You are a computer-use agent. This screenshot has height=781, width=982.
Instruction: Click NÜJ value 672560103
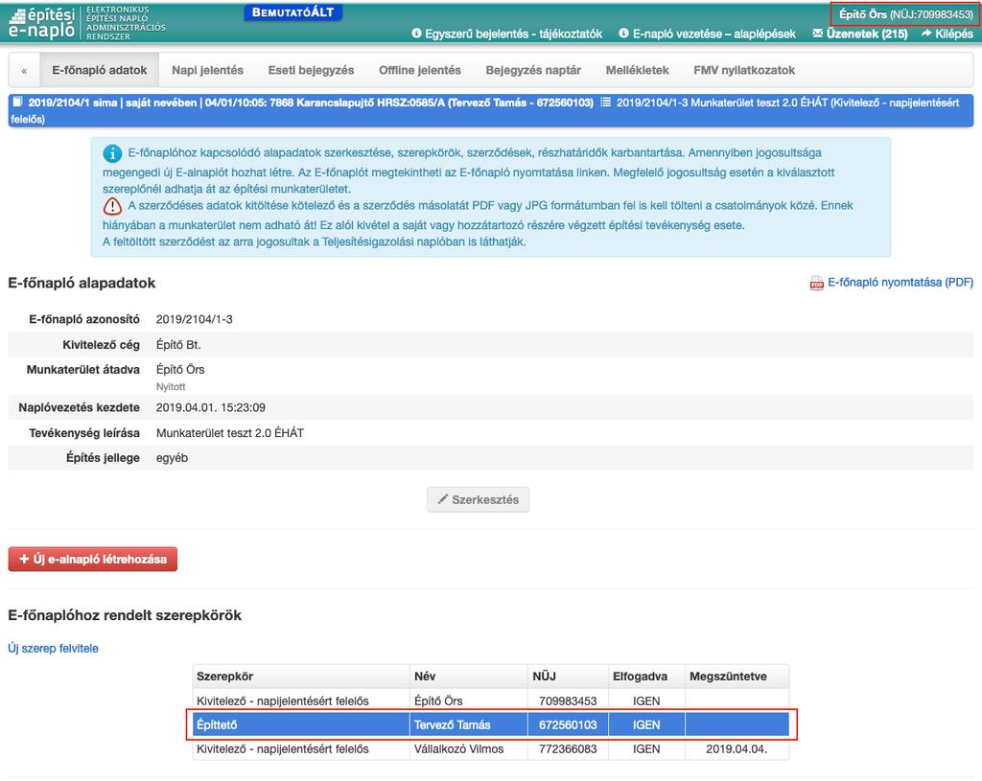568,724
